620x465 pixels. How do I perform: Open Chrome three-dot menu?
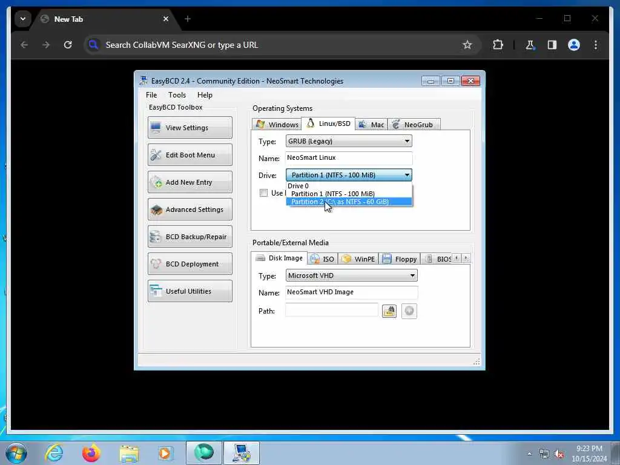[x=596, y=45]
